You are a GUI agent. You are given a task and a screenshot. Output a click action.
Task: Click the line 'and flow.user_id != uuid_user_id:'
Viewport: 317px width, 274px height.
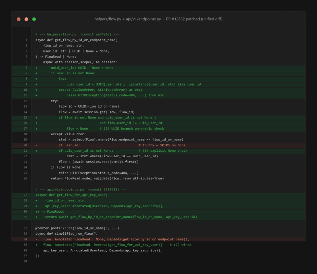[x=131, y=123]
